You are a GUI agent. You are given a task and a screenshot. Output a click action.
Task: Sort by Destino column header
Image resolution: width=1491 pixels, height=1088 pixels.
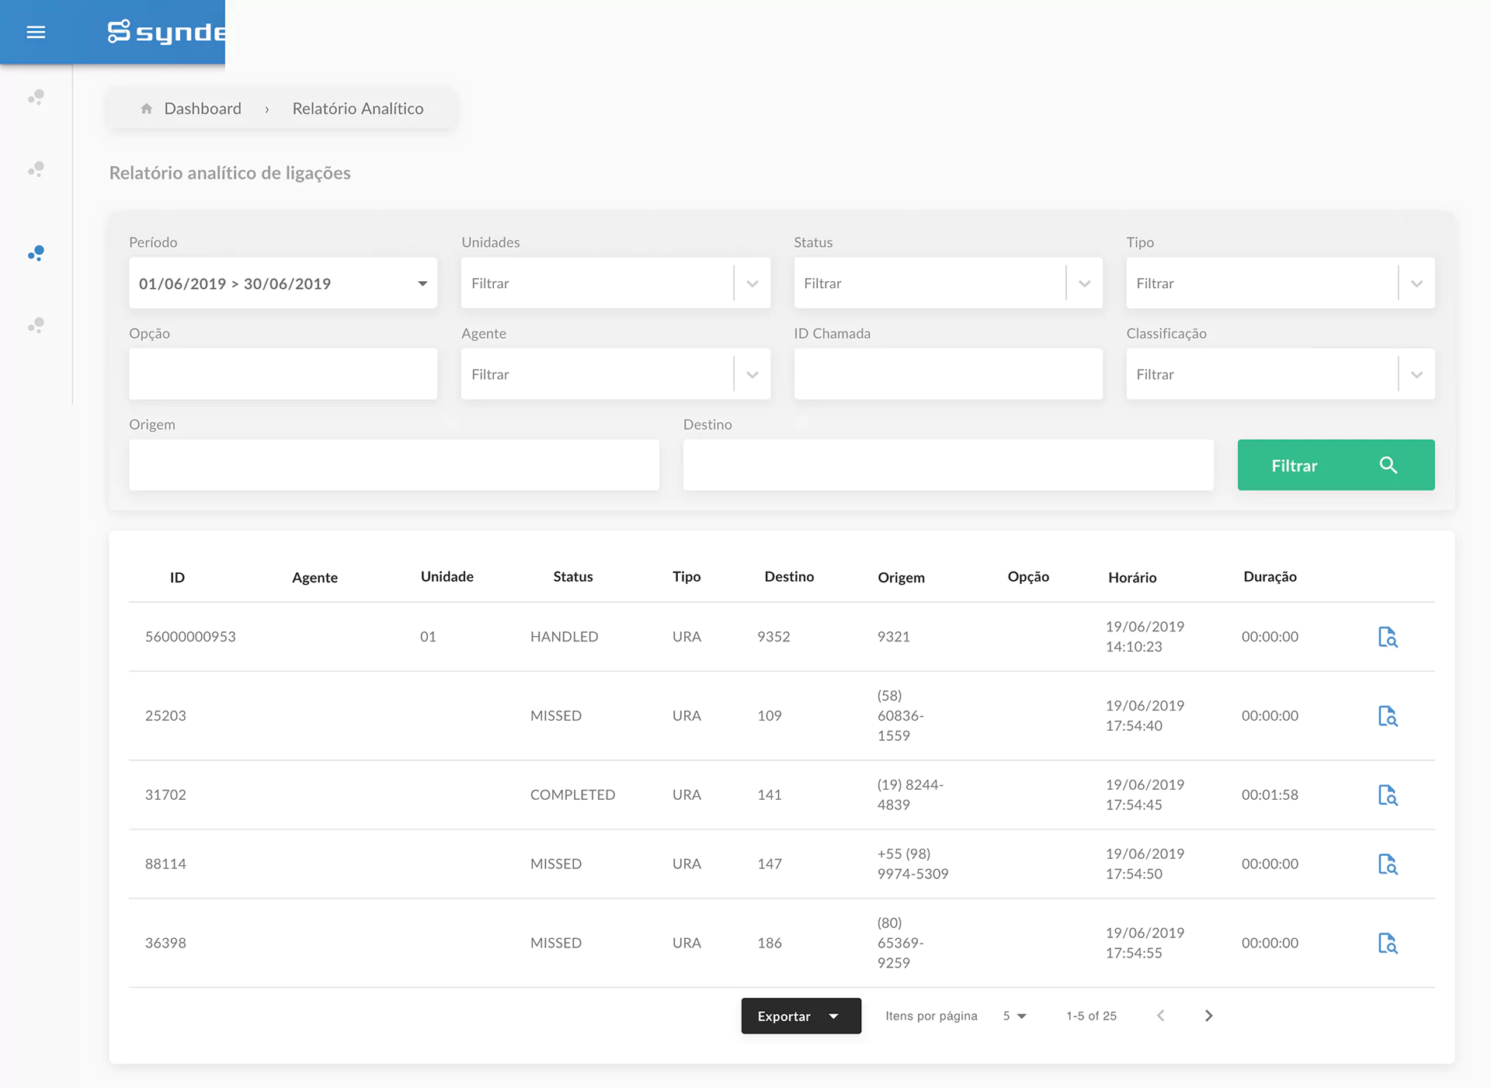789,576
